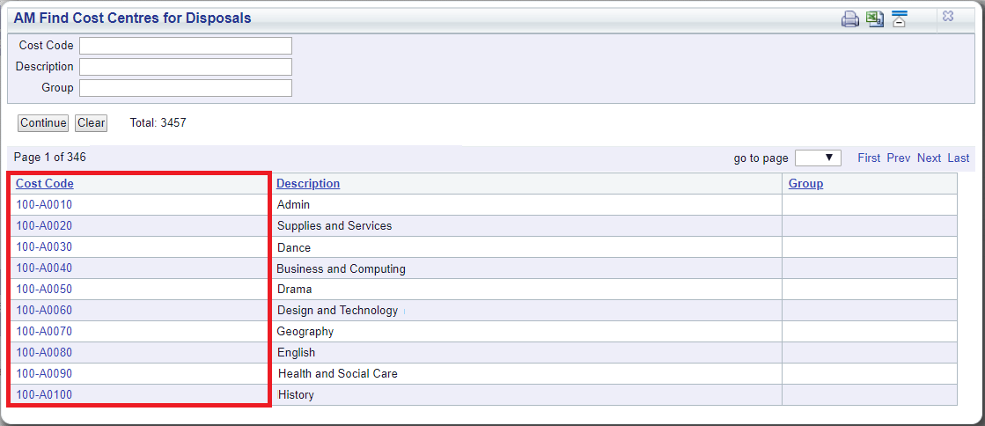Image resolution: width=985 pixels, height=426 pixels.
Task: Click the Continue button
Action: click(x=43, y=123)
